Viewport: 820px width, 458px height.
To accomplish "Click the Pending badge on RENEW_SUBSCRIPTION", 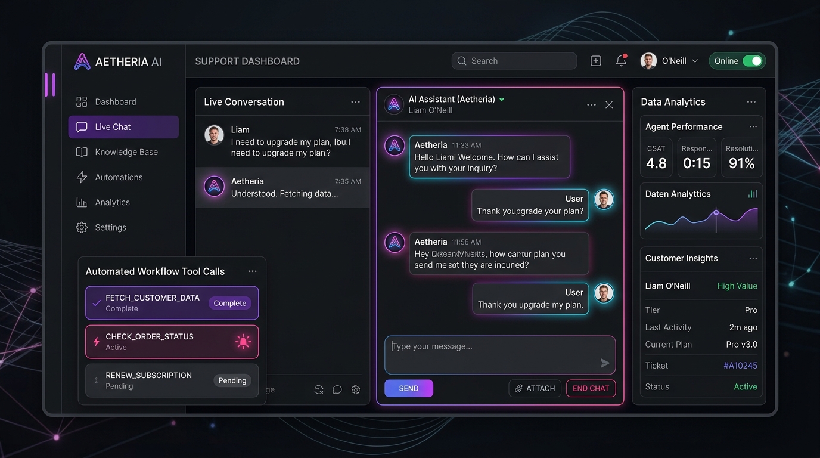I will click(232, 380).
